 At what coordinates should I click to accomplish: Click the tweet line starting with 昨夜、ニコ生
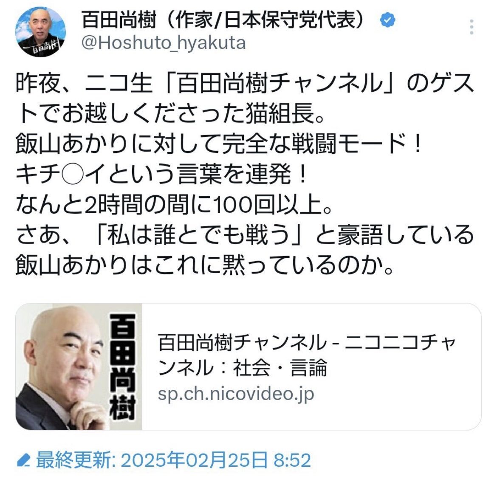(x=245, y=83)
